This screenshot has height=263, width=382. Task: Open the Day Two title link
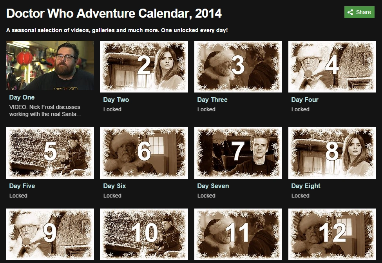click(116, 100)
